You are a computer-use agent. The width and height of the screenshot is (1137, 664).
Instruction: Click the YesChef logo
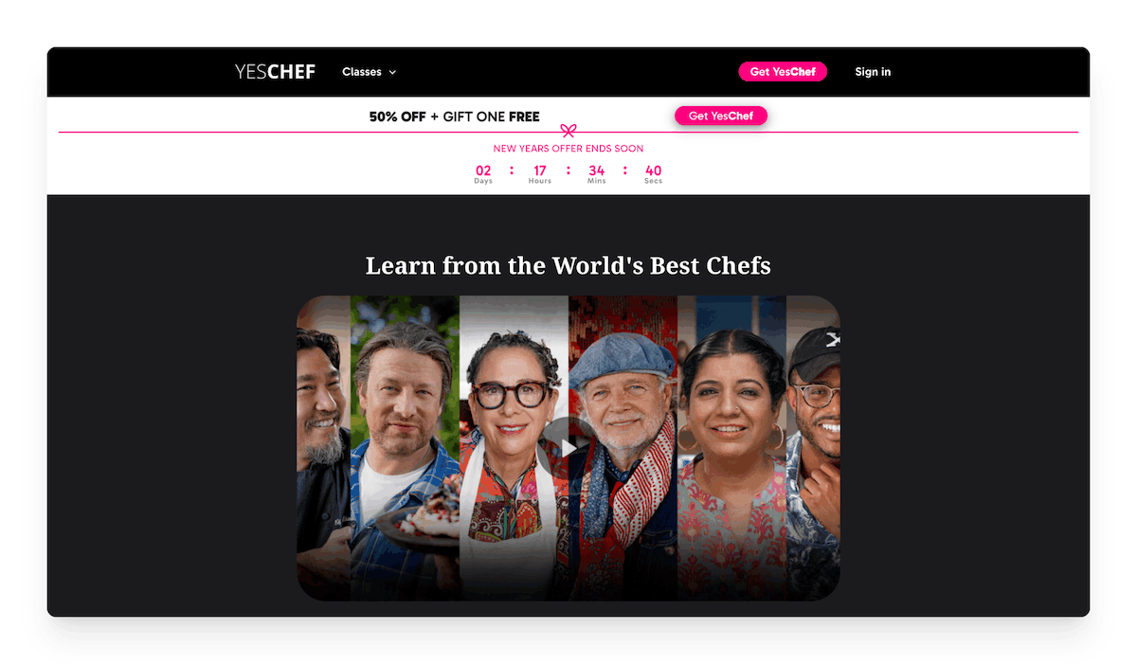coord(275,72)
